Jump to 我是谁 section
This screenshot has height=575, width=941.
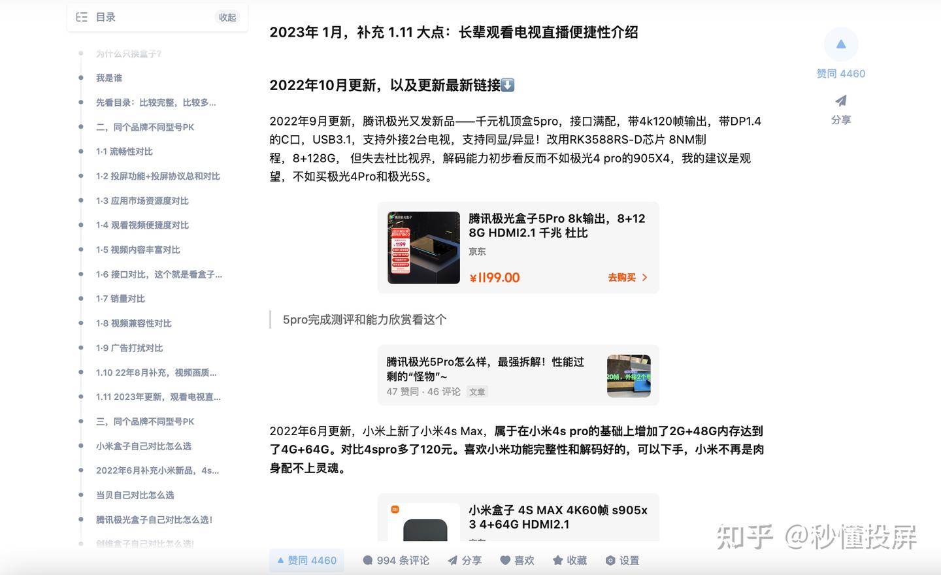pyautogui.click(x=109, y=78)
